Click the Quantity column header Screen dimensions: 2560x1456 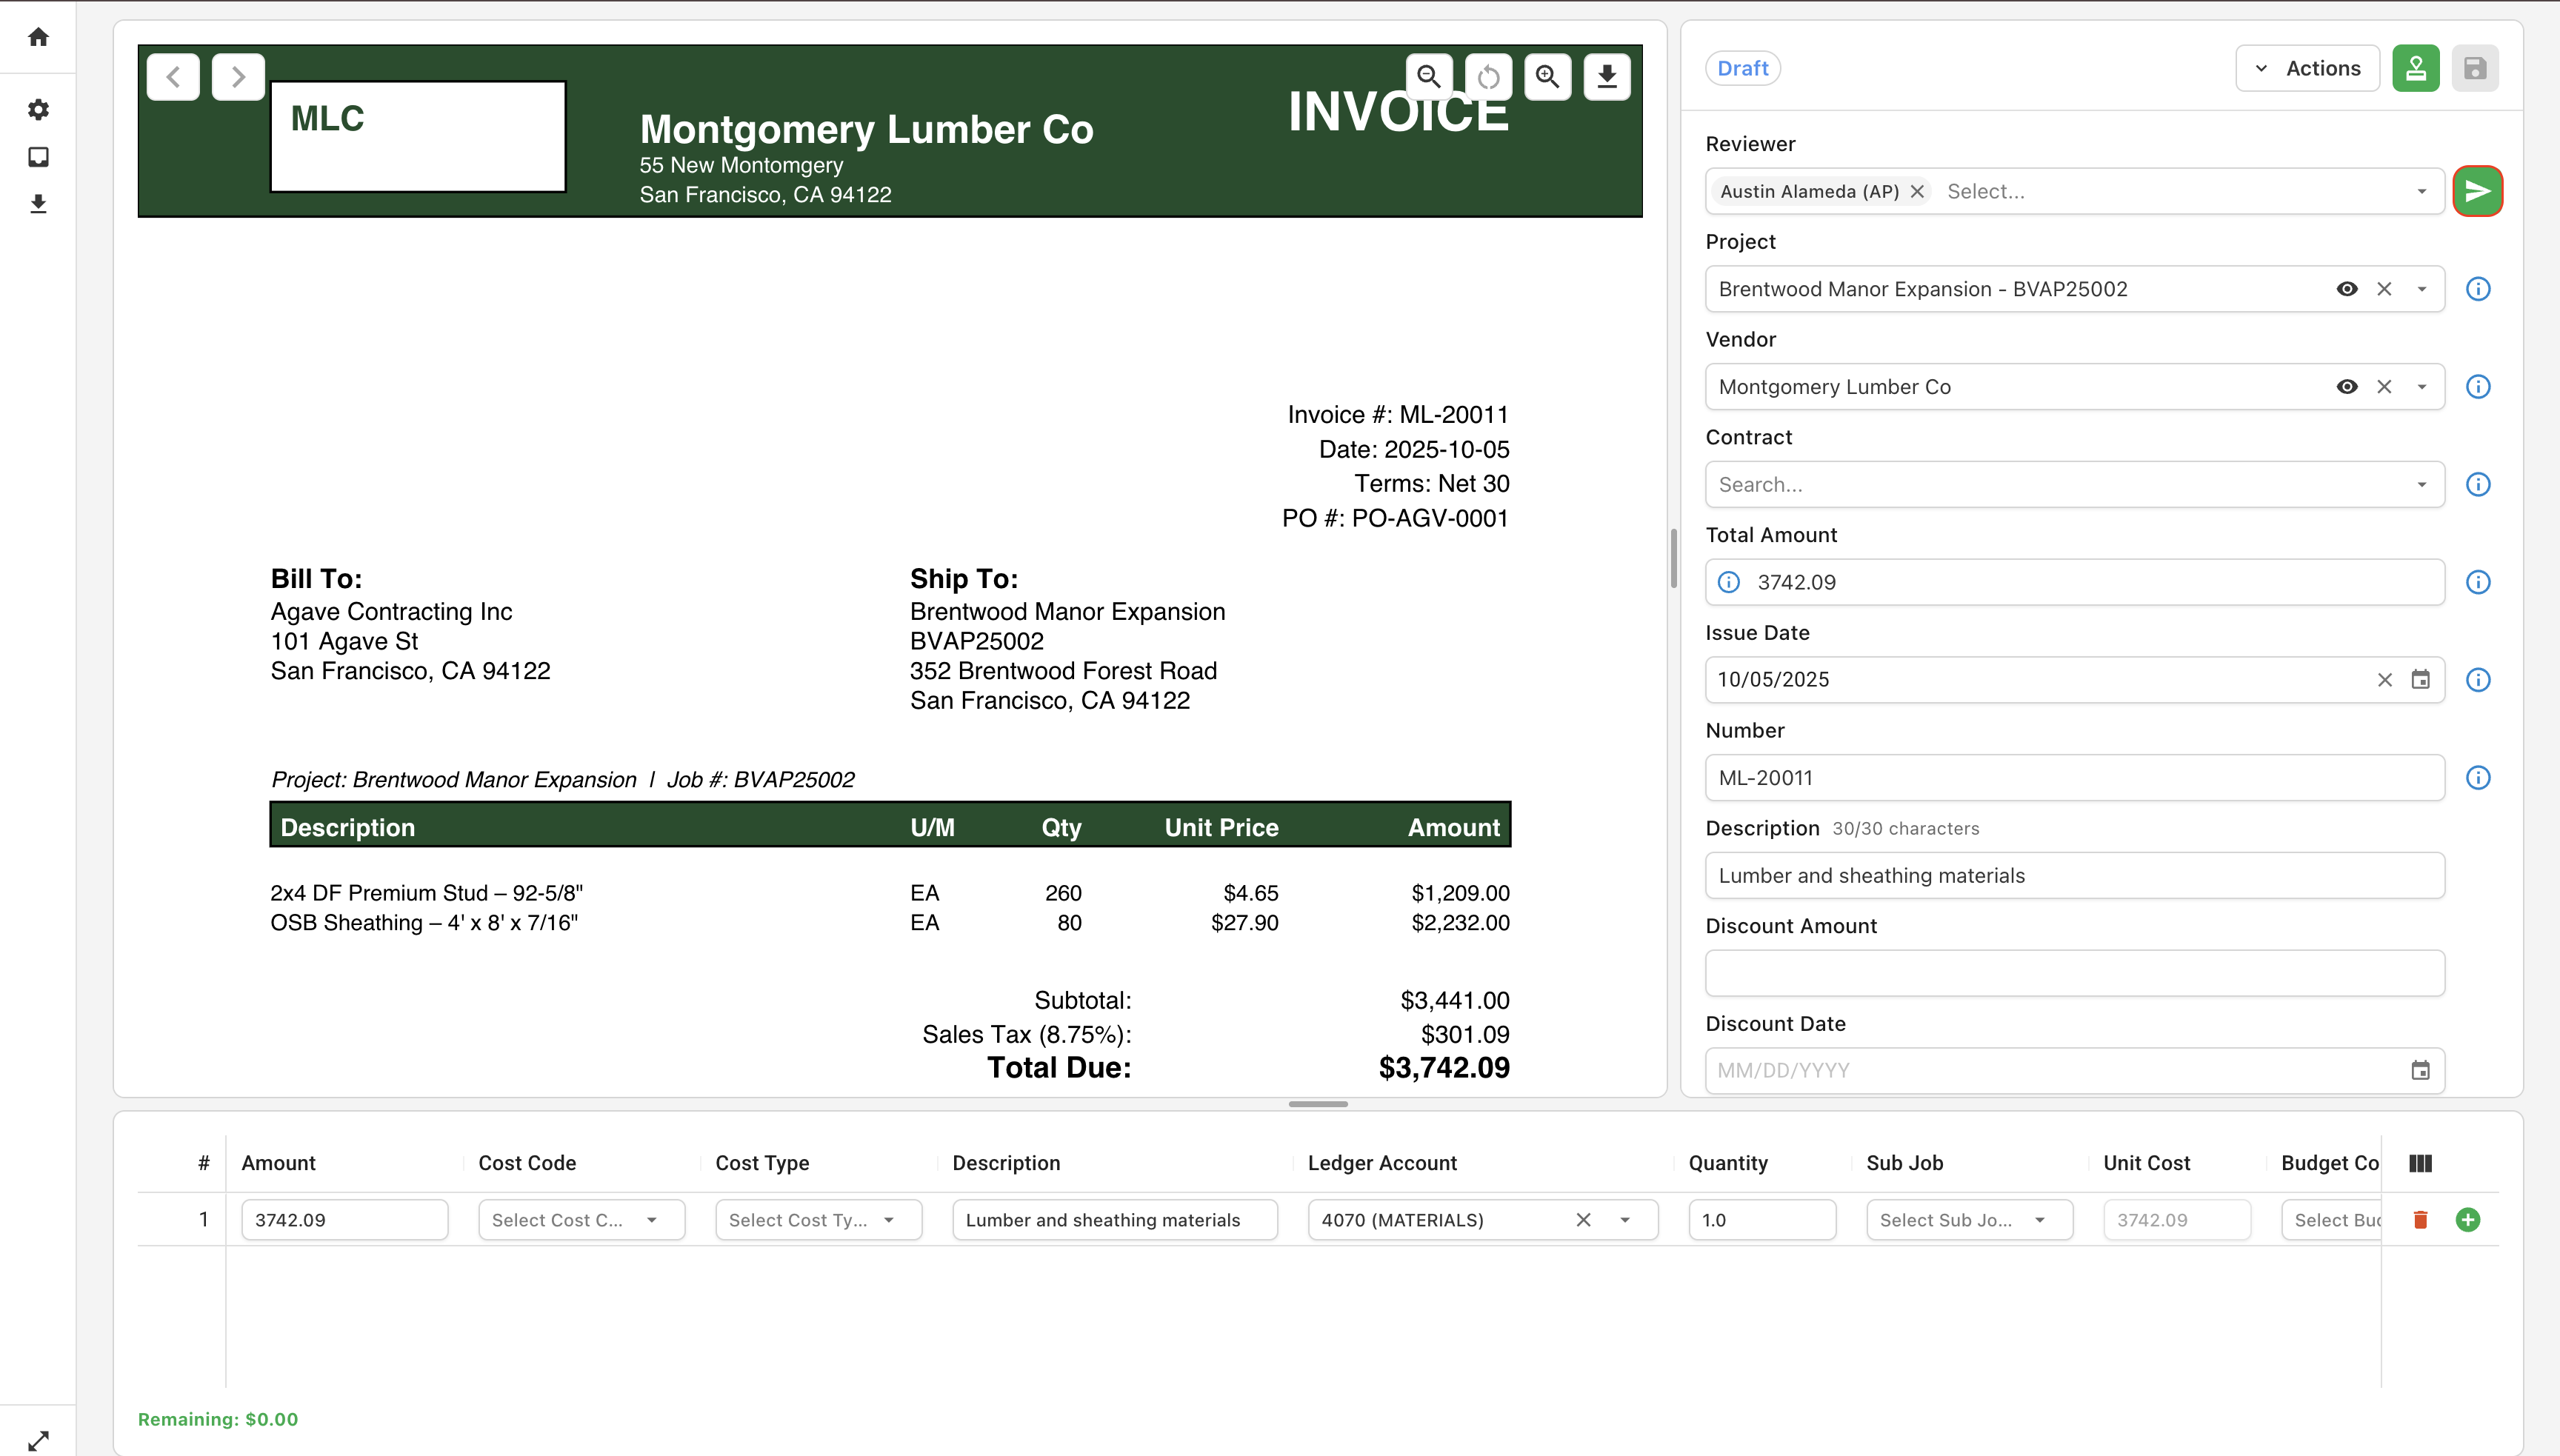point(1728,1163)
